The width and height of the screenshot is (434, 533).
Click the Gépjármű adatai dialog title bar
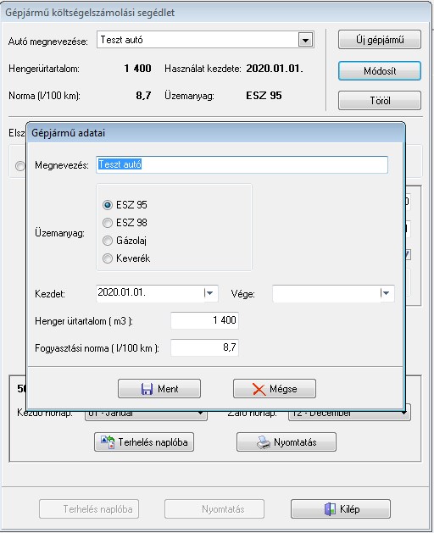(215, 132)
